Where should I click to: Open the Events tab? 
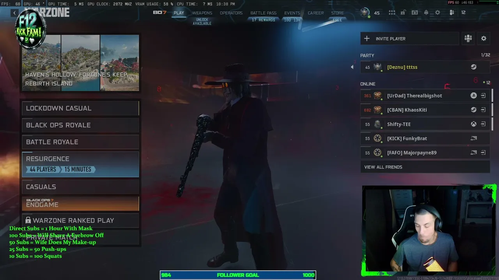tap(292, 13)
